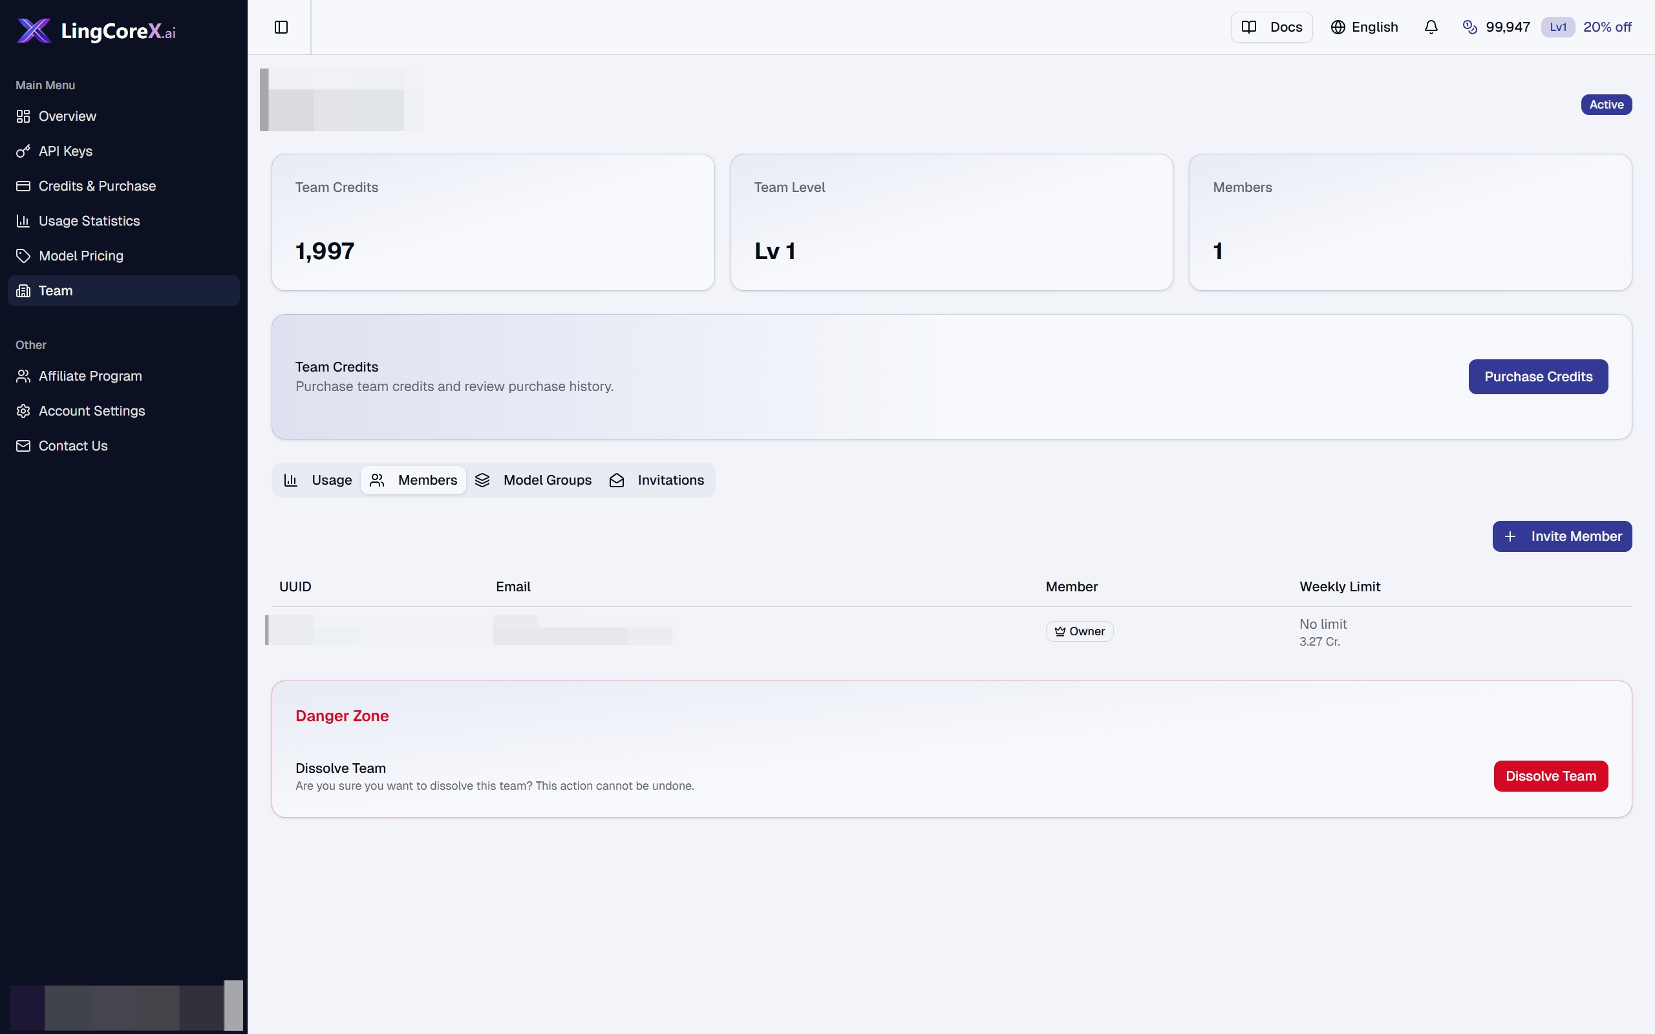1655x1034 pixels.
Task: Click the Contact Us envelope icon
Action: (23, 446)
